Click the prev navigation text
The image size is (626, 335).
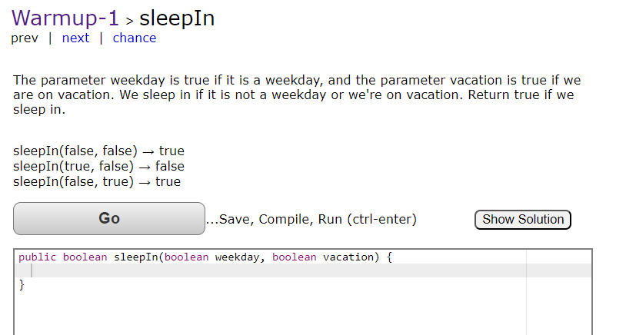coord(25,38)
